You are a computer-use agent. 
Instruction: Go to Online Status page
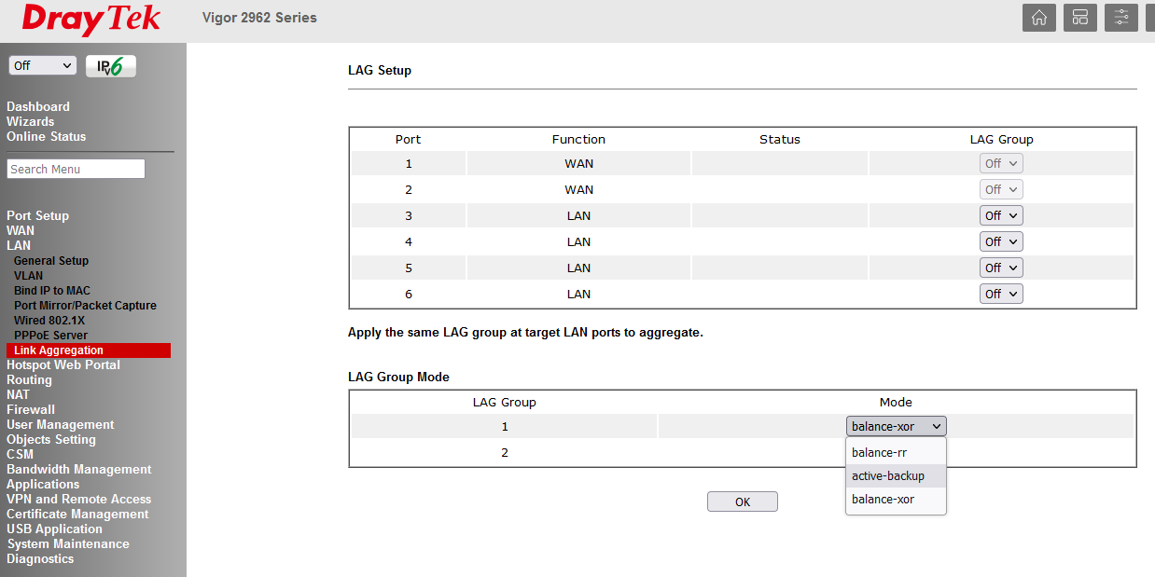pos(46,136)
